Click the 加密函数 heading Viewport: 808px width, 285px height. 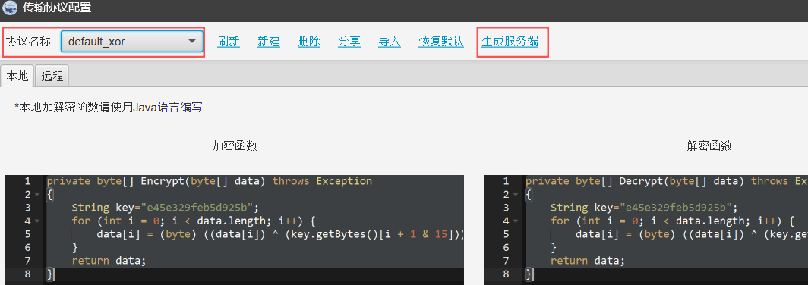point(235,146)
